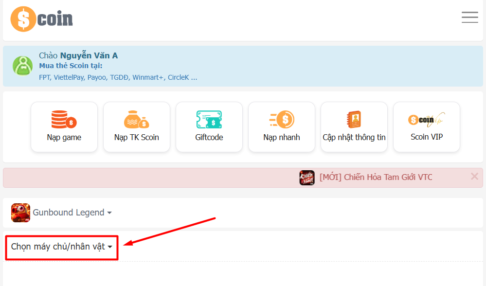This screenshot has height=286, width=486.
Task: Open the Giftcode ticket icon
Action: pos(209,120)
